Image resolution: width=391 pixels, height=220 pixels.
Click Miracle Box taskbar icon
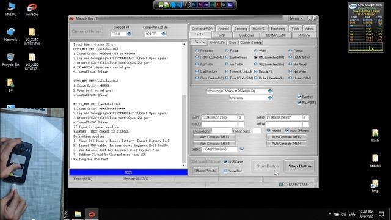(92, 215)
